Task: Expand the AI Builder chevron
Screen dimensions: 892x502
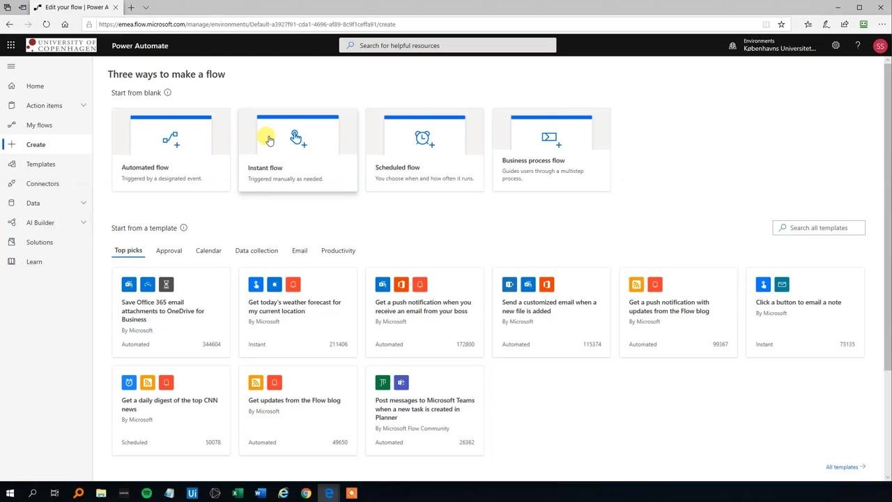Action: (84, 222)
